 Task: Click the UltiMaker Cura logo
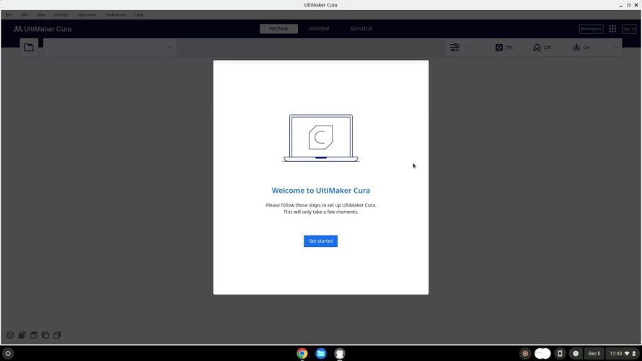(43, 29)
